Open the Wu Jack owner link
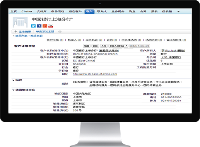The image size is (200, 147). (171, 51)
